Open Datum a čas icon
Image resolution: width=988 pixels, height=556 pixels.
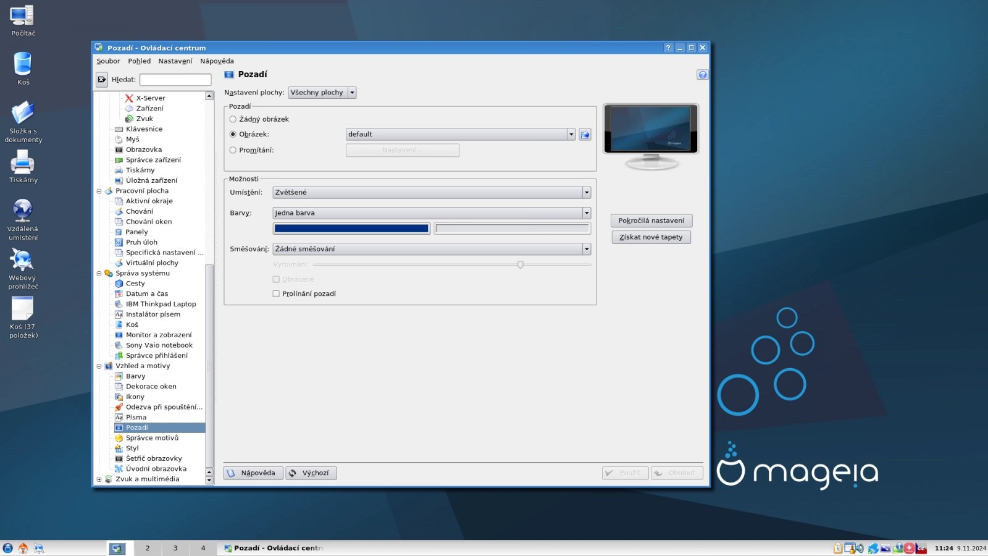(x=119, y=294)
